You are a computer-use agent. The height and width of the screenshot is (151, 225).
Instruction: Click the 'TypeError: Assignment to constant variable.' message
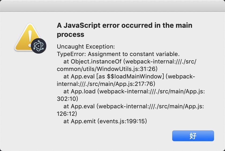[x=118, y=54]
